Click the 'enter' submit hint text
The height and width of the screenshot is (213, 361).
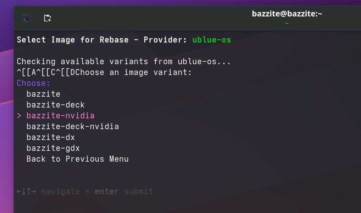107,191
